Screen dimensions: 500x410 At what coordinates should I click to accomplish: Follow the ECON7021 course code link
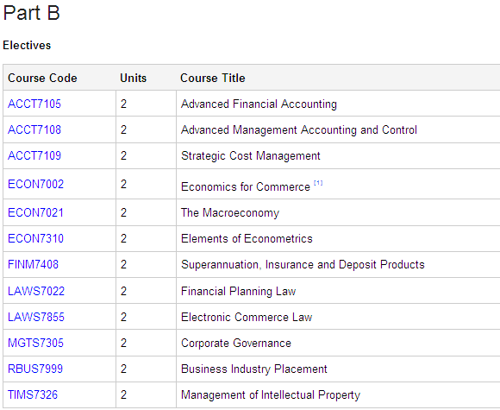pos(35,212)
